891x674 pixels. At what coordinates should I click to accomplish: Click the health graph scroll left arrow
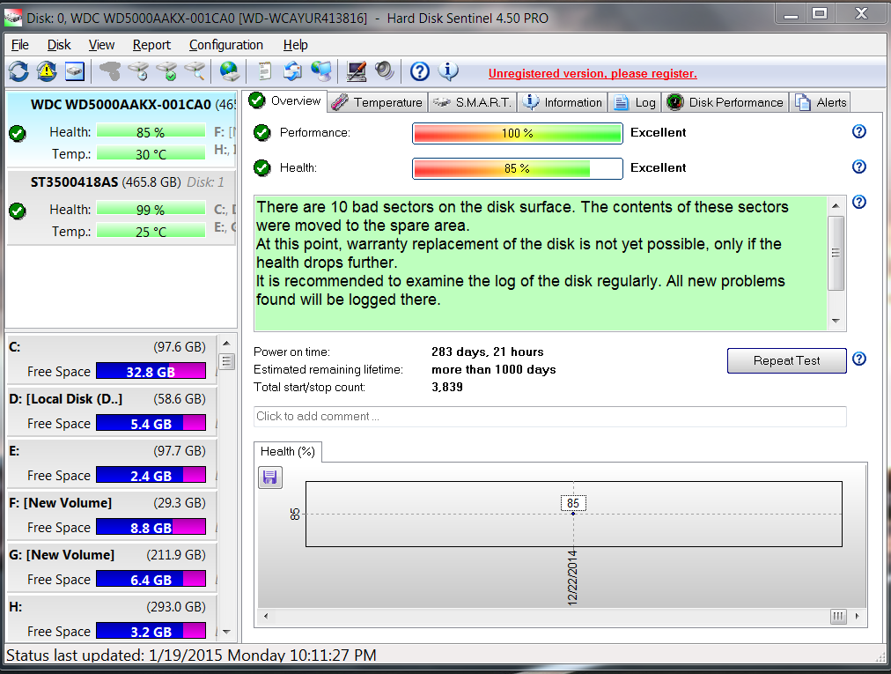(265, 616)
